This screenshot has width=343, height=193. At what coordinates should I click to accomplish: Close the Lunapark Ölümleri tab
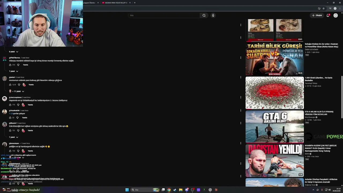[98, 3]
